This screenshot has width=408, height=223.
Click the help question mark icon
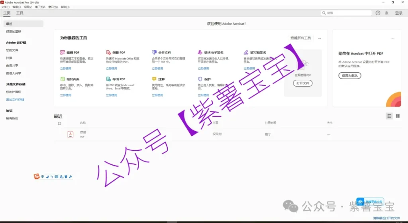378,13
